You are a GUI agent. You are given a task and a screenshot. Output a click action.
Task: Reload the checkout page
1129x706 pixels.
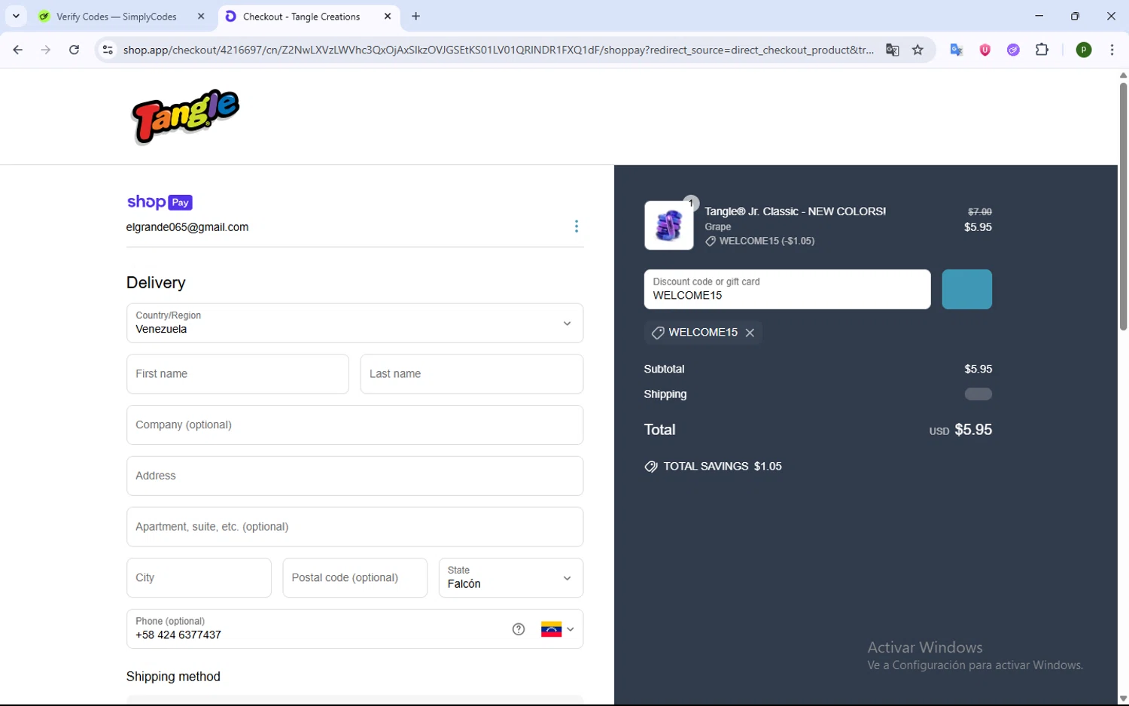[74, 50]
